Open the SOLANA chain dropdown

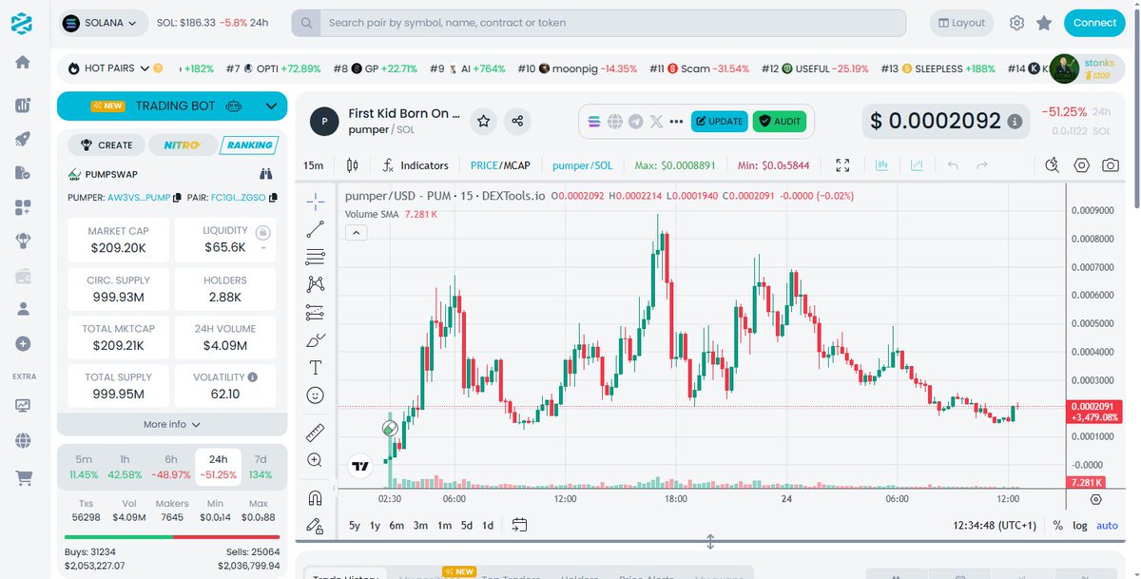point(104,23)
